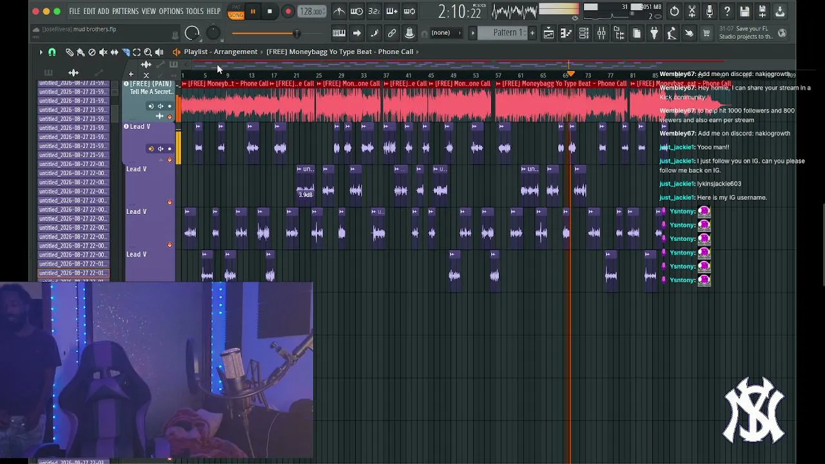Open the ADD menu
Viewport: 825px width, 464px height.
[x=103, y=12]
